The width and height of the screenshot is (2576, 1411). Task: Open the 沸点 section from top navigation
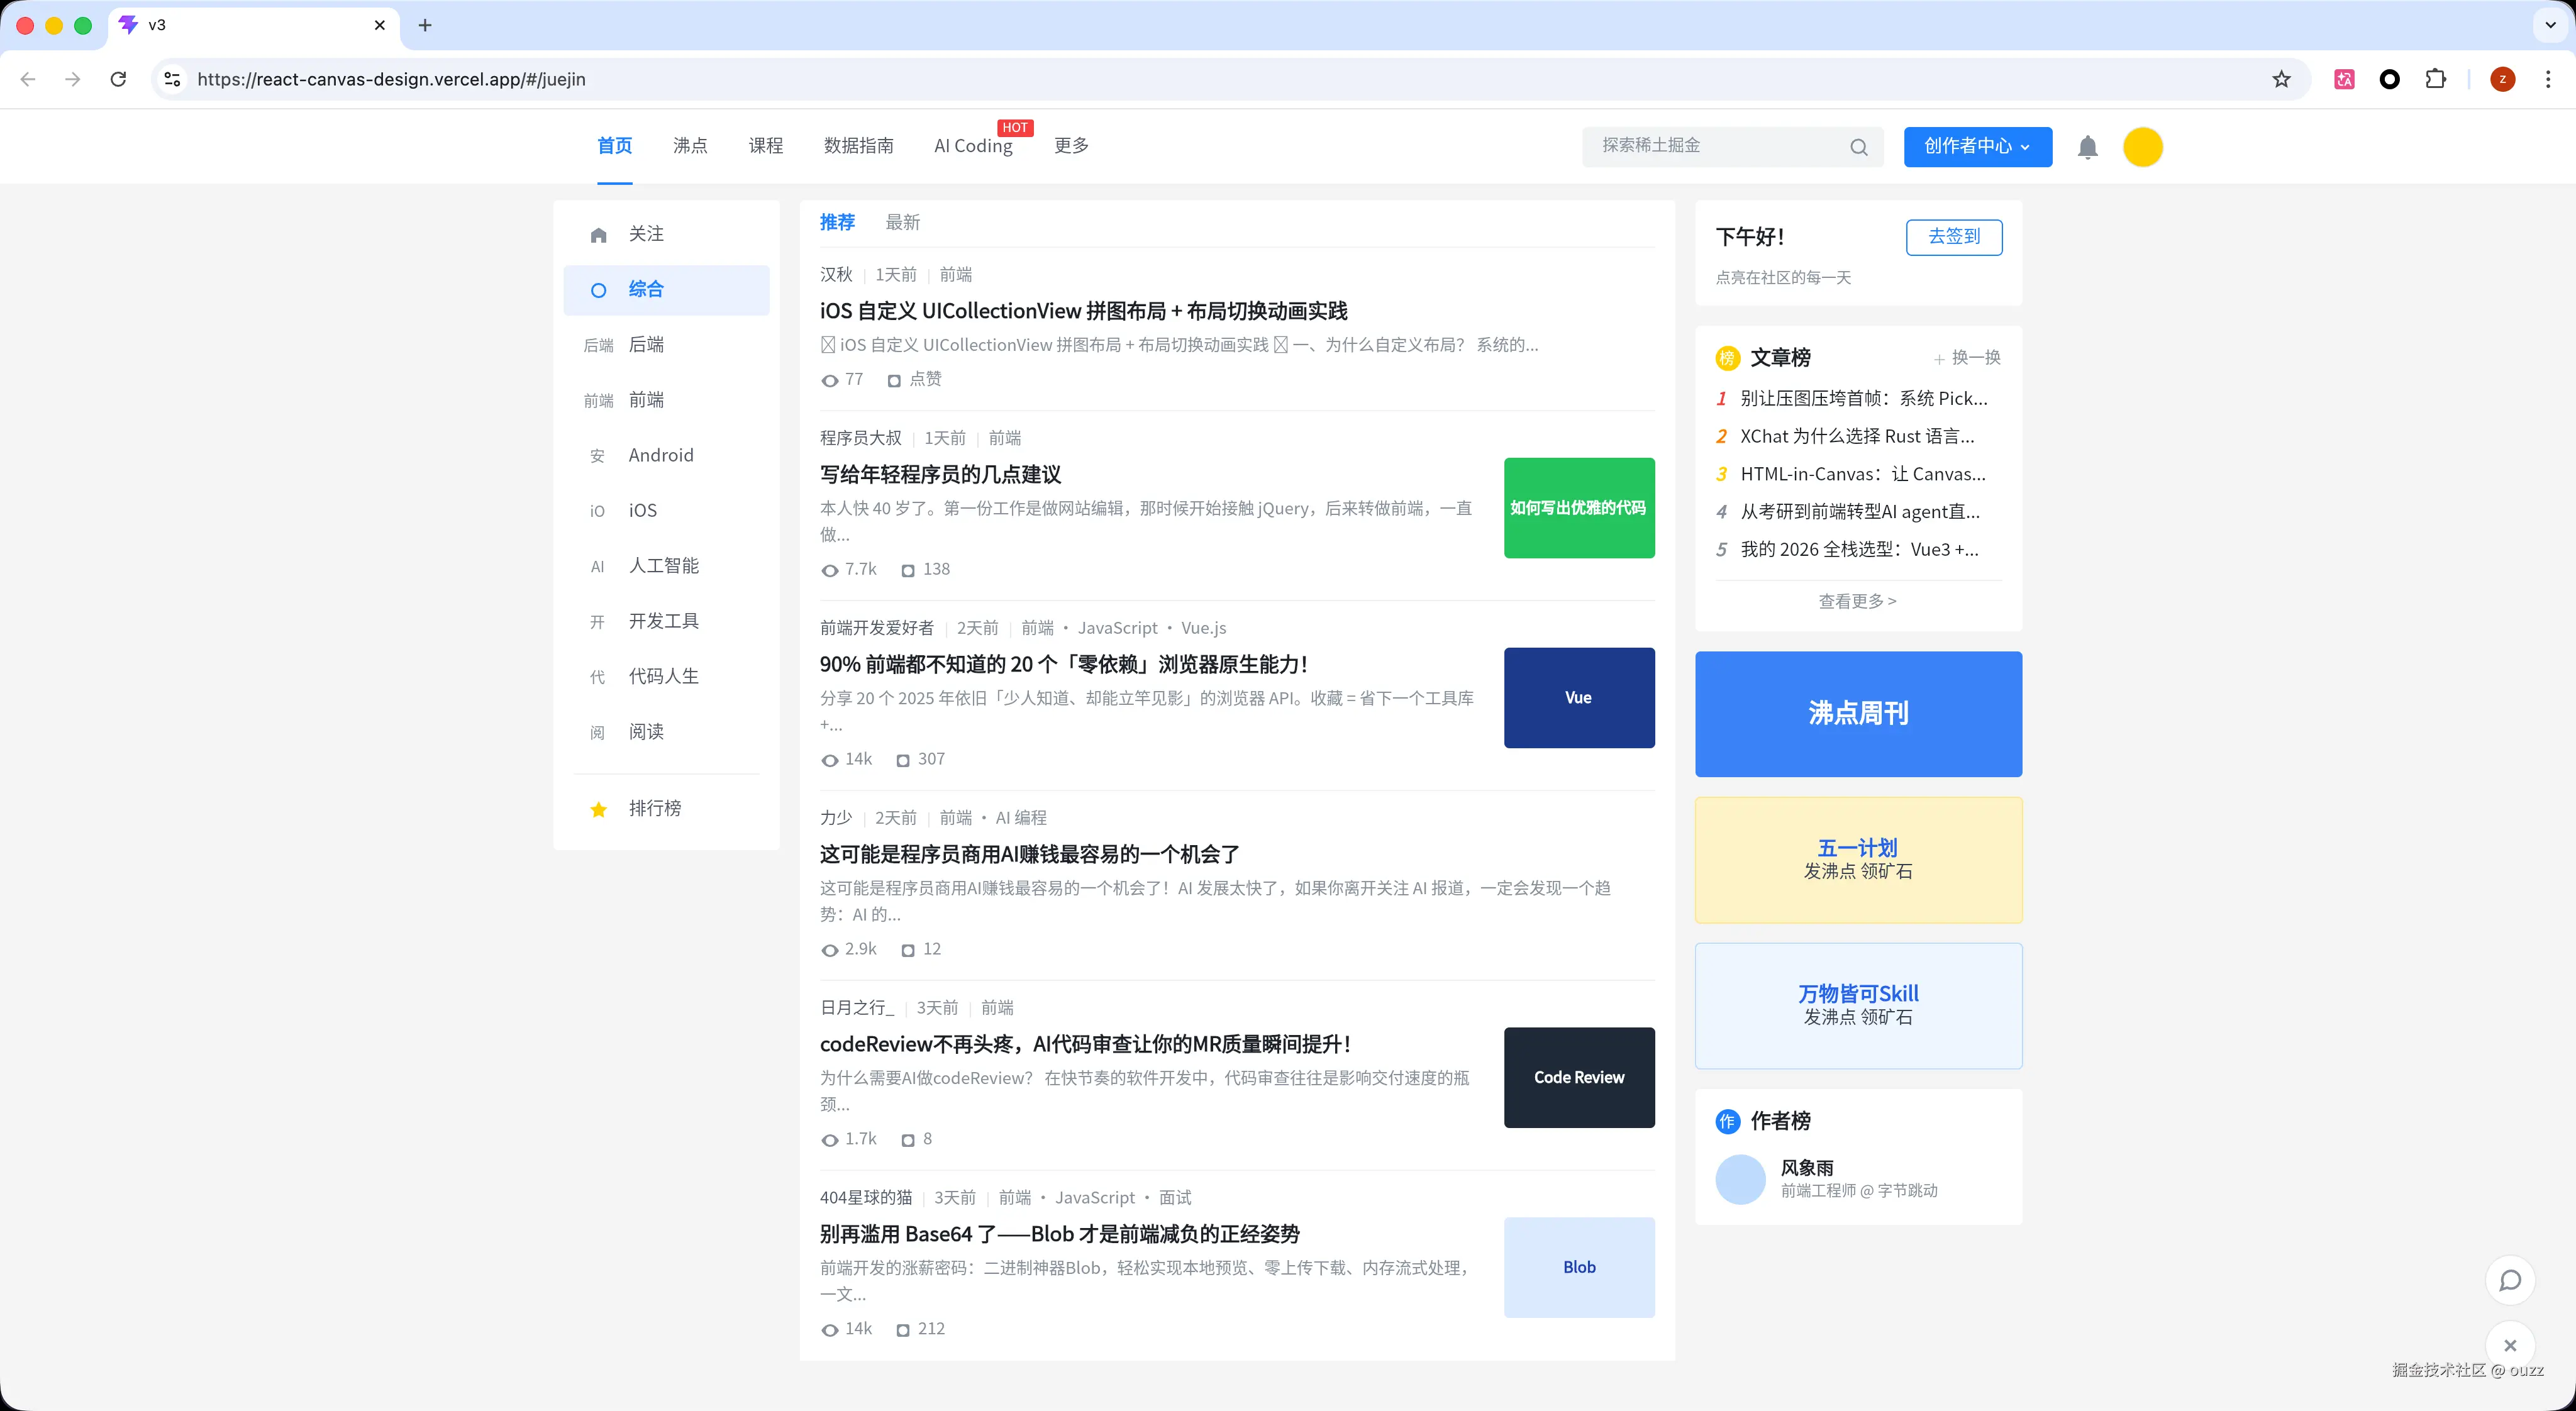coord(689,145)
